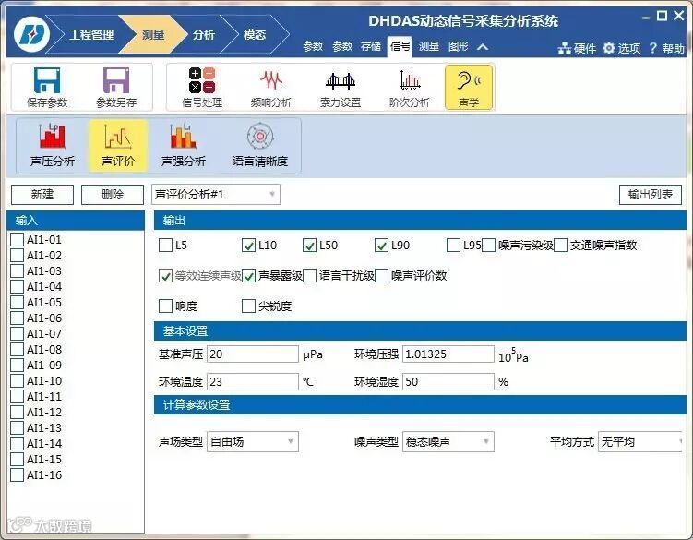This screenshot has width=693, height=540.
Task: Open the Hardware (硬件) network icon
Action: (565, 48)
